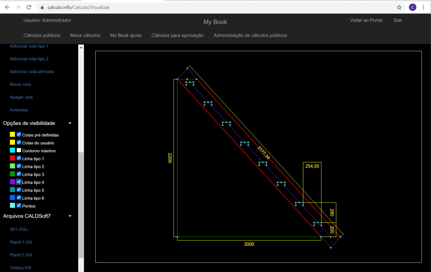Reload the page with refresh icon
This screenshot has height=272, width=431.
[29, 7]
